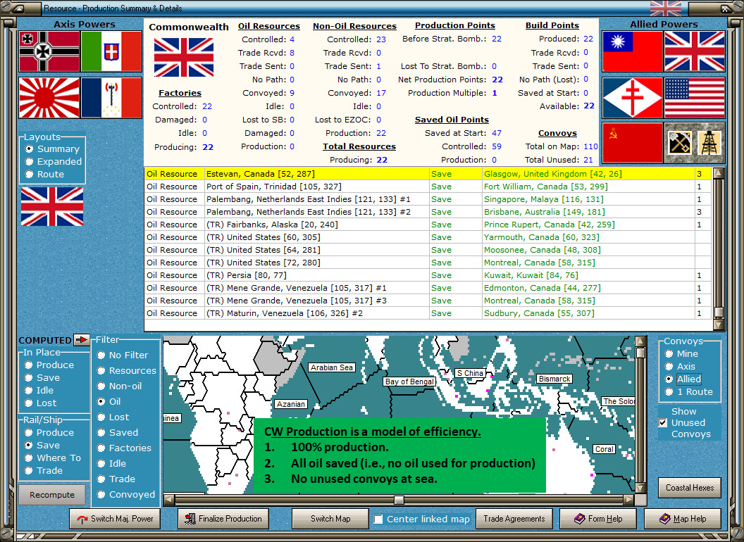This screenshot has width=744, height=542.
Task: Choose the Expanded layout option
Action: tap(54, 162)
